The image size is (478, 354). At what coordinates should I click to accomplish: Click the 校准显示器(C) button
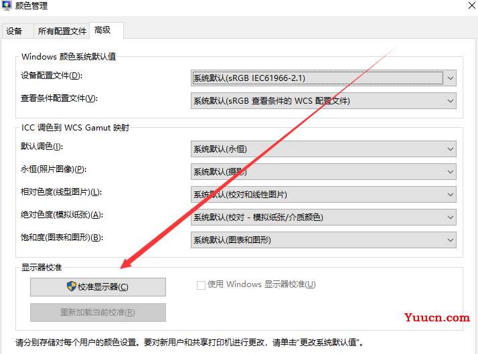click(98, 286)
